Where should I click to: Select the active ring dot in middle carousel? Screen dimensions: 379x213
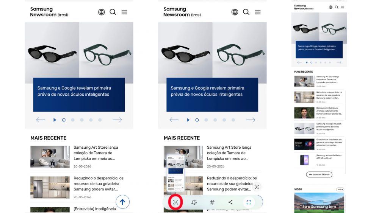[197, 120]
